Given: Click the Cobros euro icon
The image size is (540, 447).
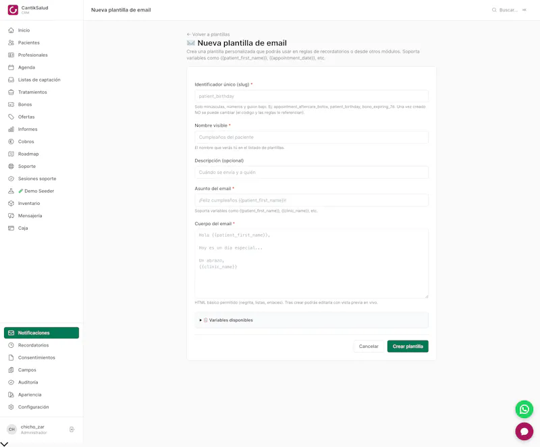Looking at the screenshot, I should click(11, 142).
